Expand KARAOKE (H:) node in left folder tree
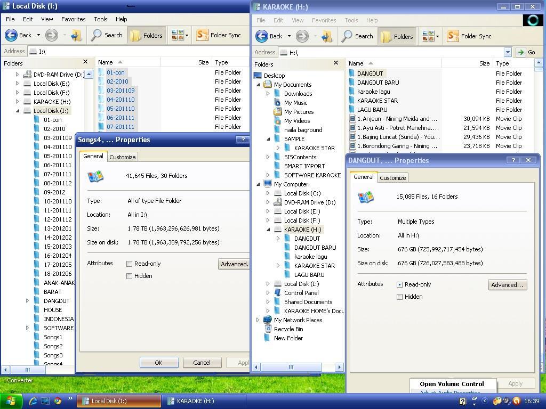Screen dimensions: 546x409 click(18, 102)
